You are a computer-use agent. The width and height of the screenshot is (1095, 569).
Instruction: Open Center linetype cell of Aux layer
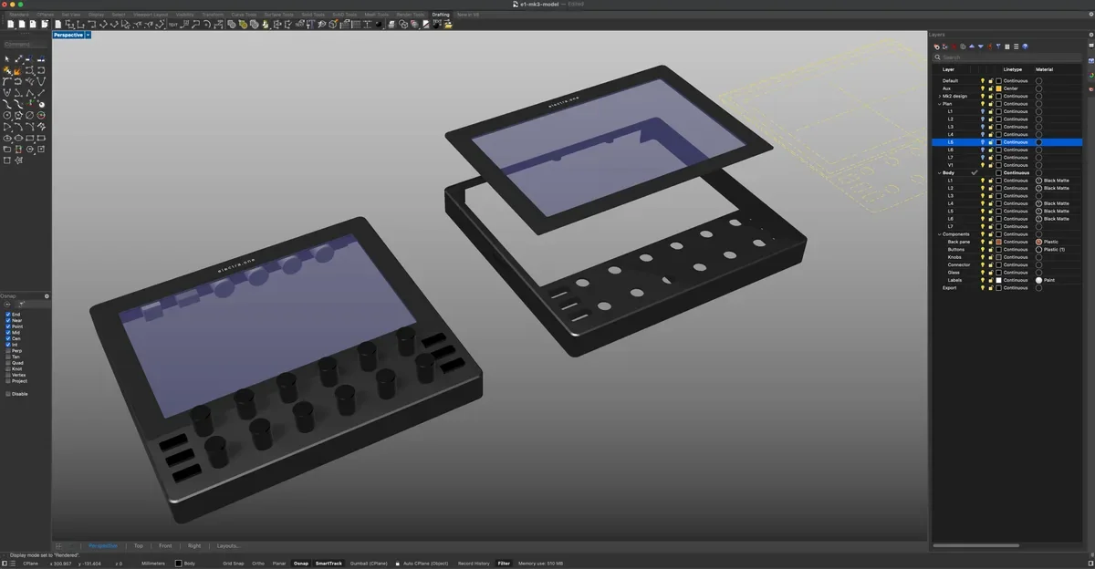1011,88
